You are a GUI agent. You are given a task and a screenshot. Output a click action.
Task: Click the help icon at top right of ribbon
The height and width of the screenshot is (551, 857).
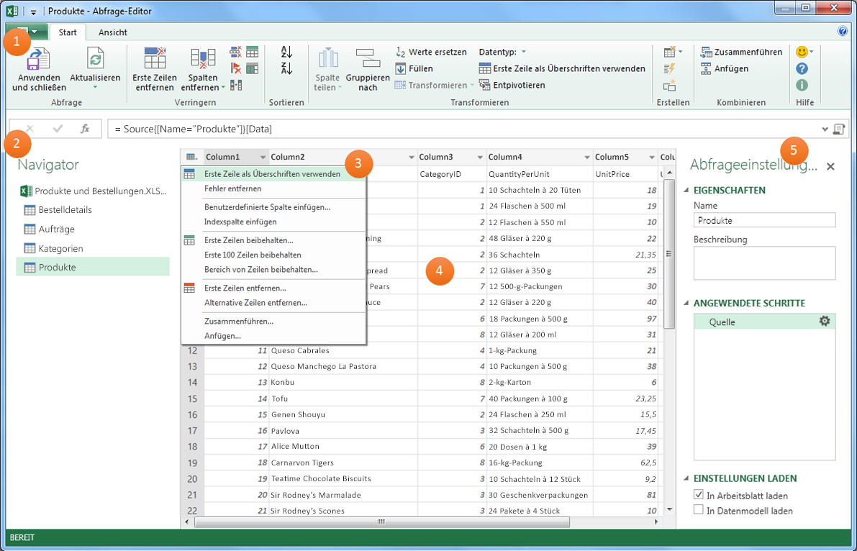pyautogui.click(x=842, y=31)
